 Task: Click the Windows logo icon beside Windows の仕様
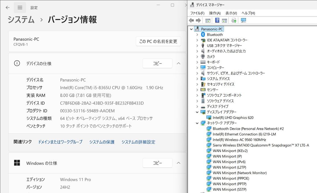[17, 163]
